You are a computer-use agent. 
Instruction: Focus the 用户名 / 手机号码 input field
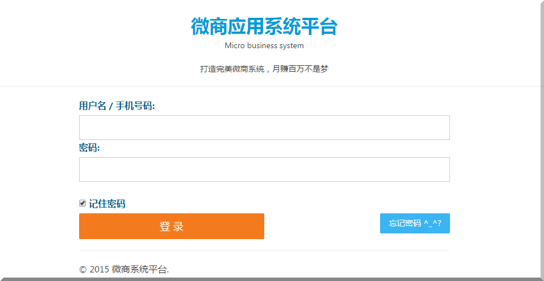264,127
